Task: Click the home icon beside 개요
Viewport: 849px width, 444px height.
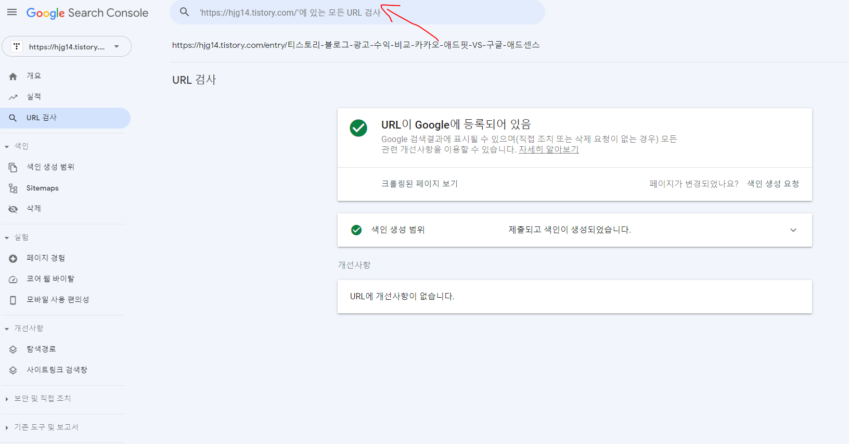Action: (x=13, y=77)
